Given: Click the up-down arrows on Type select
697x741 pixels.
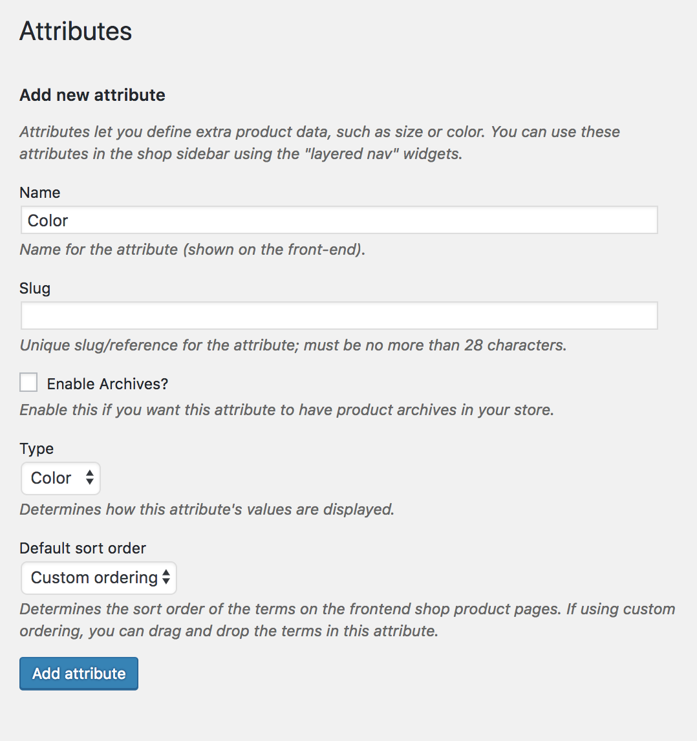Looking at the screenshot, I should [x=90, y=477].
